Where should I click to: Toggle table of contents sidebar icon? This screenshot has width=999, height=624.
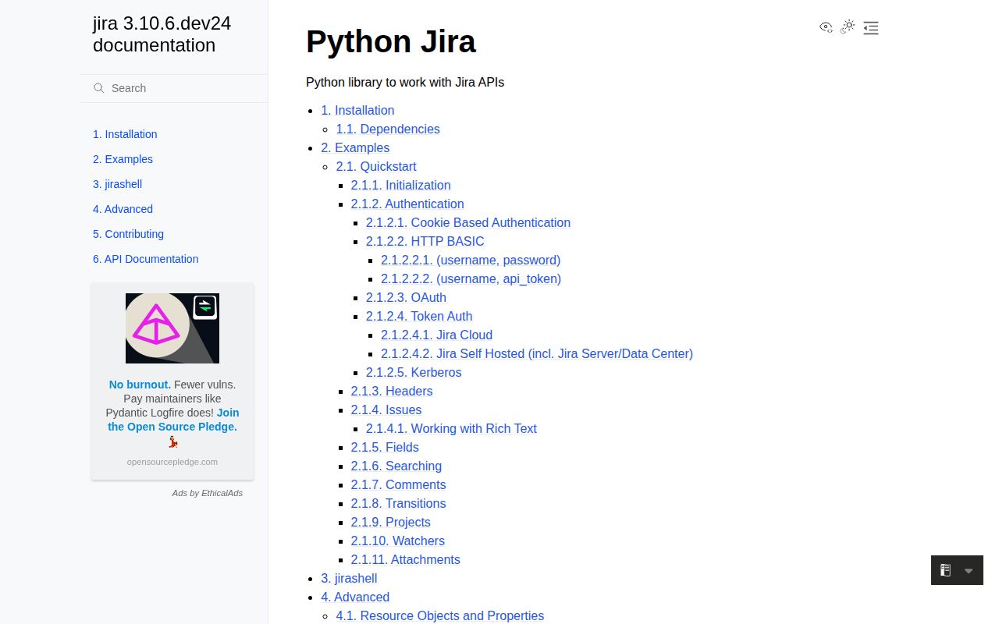tap(871, 28)
